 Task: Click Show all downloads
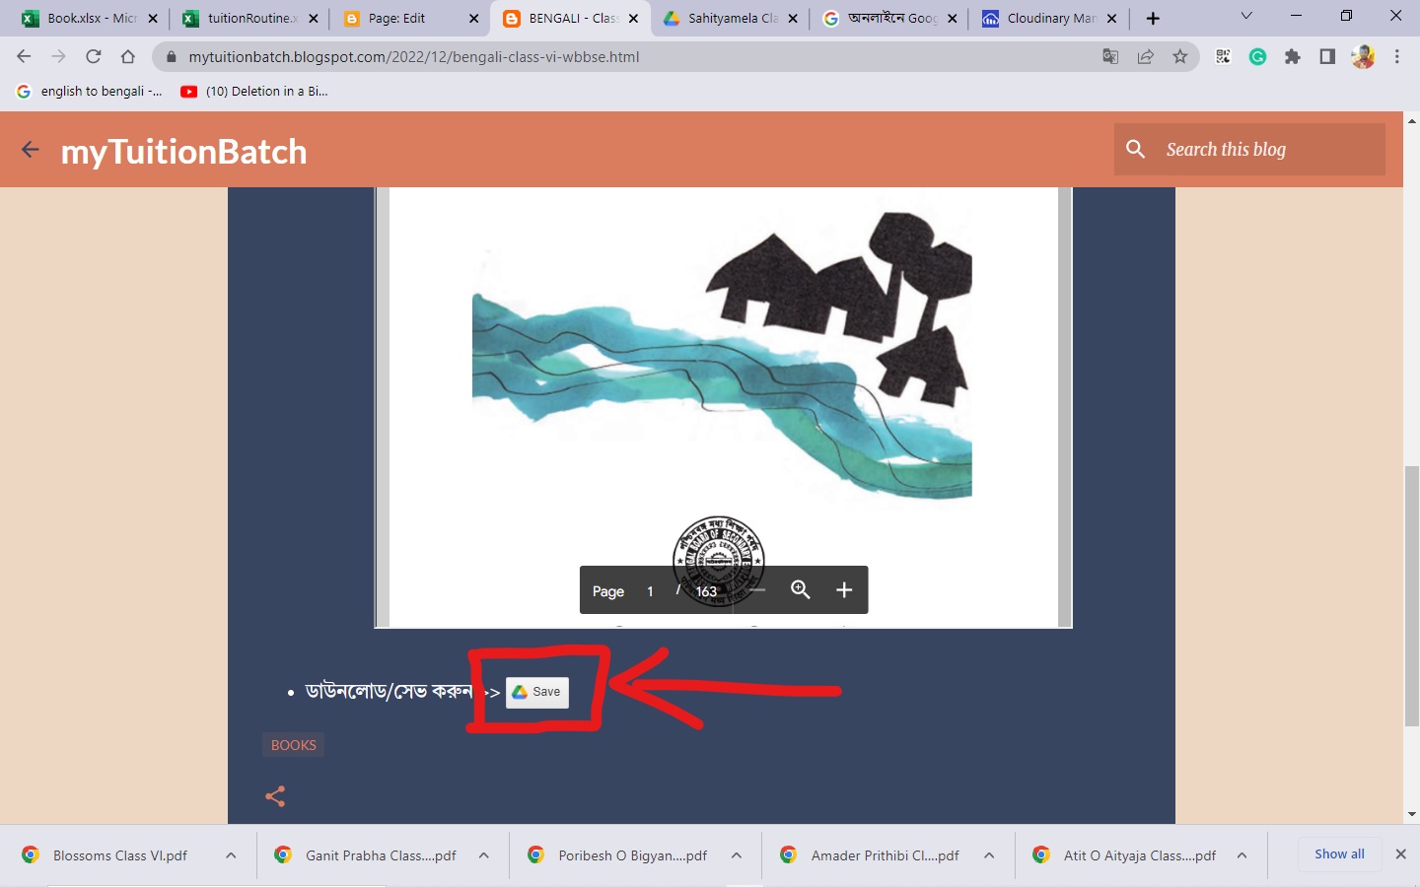tap(1339, 854)
